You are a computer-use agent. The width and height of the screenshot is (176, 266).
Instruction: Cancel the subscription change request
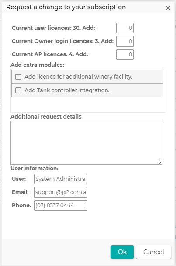pyautogui.click(x=154, y=252)
